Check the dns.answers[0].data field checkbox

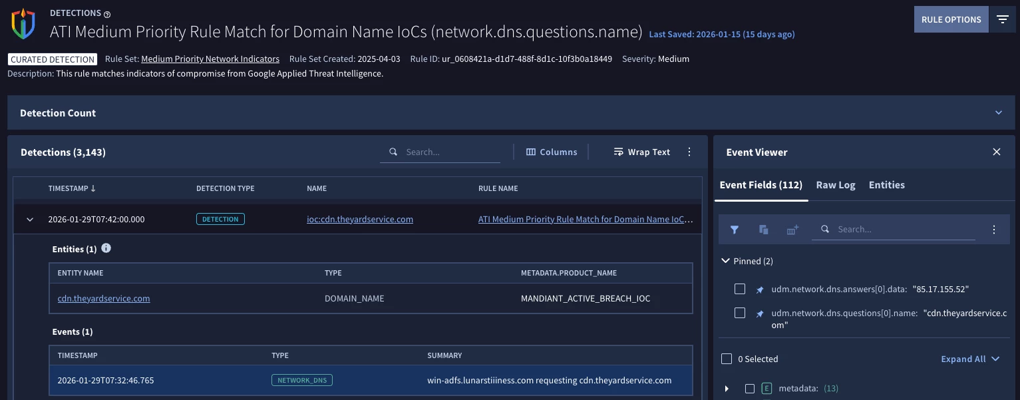pyautogui.click(x=739, y=289)
